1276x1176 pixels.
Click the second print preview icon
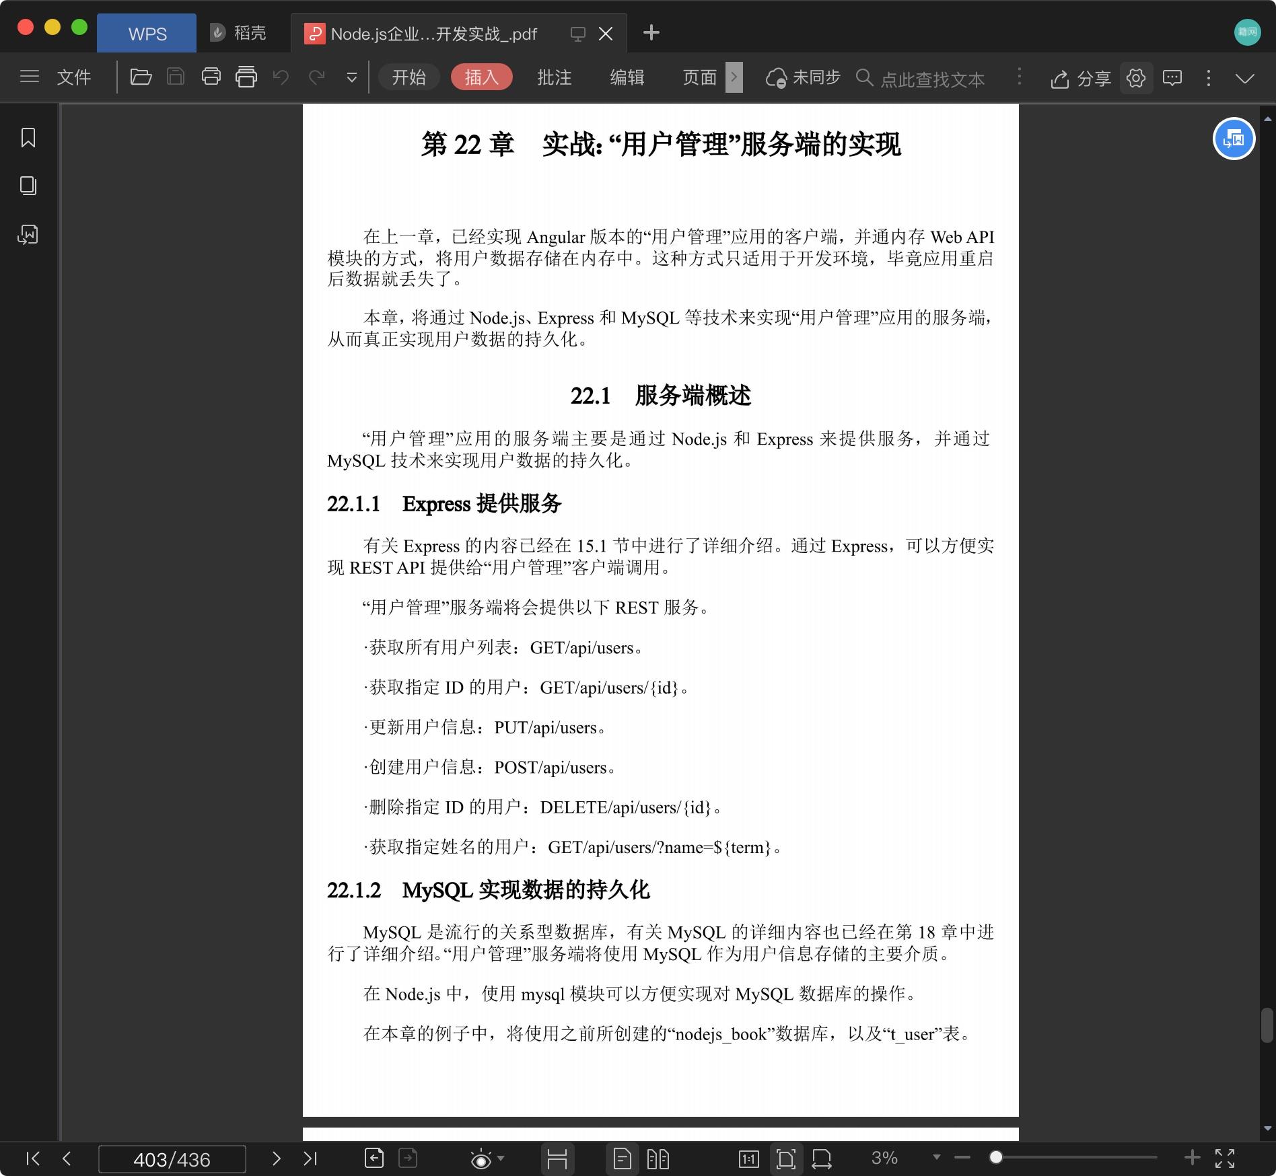(246, 77)
